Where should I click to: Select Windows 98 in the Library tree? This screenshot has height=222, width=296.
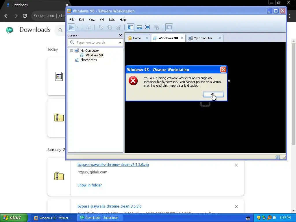click(94, 55)
